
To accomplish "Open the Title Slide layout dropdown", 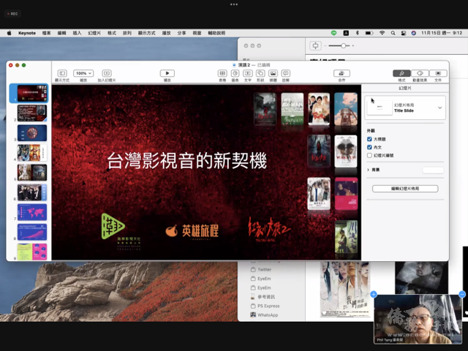I will pos(440,107).
